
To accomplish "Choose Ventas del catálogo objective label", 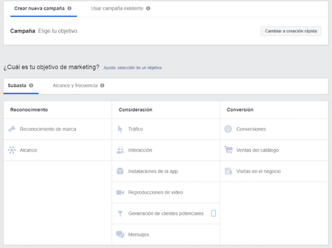I will 257,150.
